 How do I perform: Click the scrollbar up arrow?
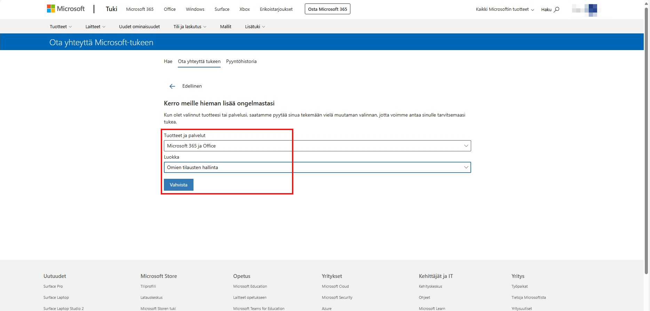tap(647, 3)
